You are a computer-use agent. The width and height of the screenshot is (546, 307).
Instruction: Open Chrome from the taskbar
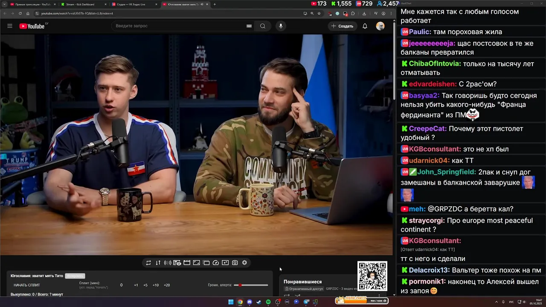coord(240,302)
